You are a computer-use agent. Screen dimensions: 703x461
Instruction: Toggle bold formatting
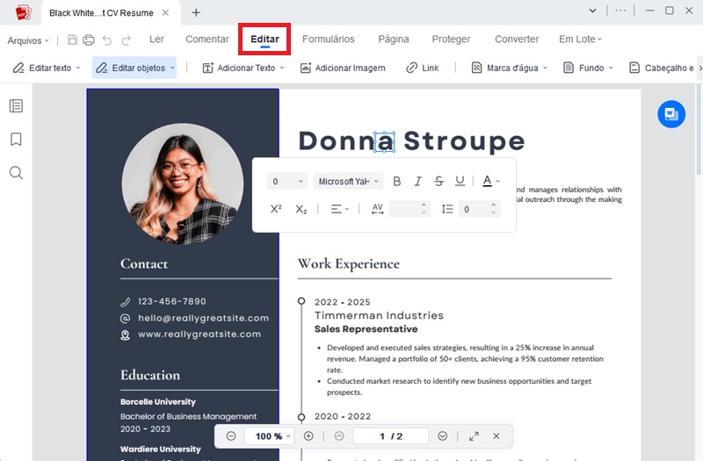pos(397,181)
